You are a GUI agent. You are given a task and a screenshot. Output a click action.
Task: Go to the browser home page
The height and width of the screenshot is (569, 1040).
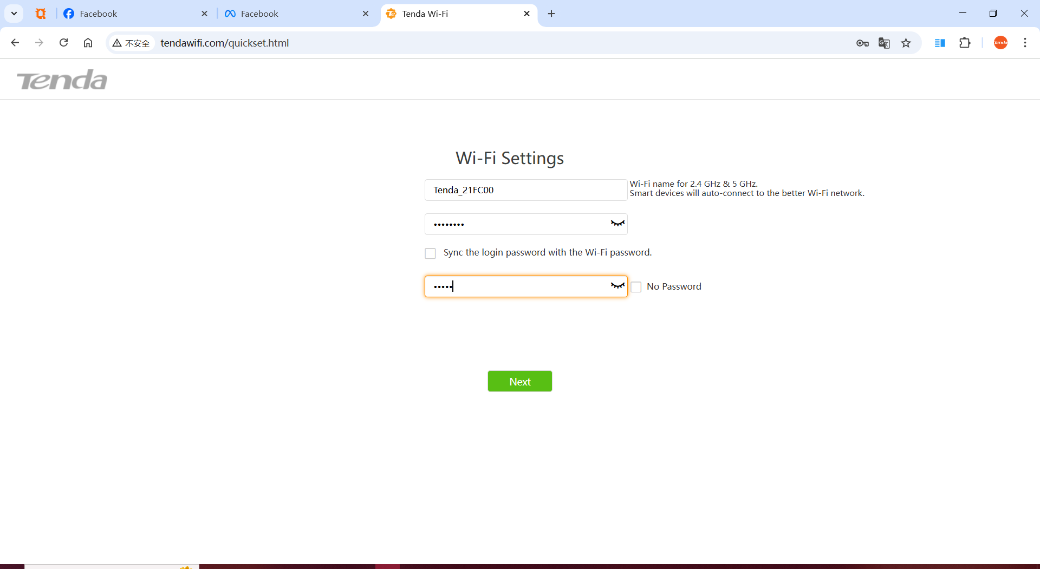[x=88, y=43]
